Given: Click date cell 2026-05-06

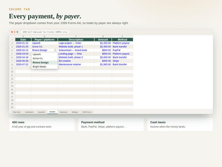Looking at the screenshot, I should click(x=23, y=61).
